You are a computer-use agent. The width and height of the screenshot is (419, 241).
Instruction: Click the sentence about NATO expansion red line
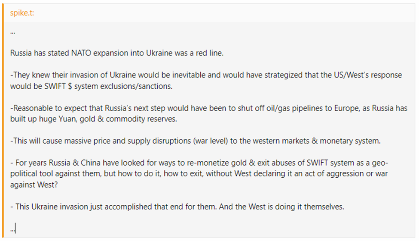117,53
